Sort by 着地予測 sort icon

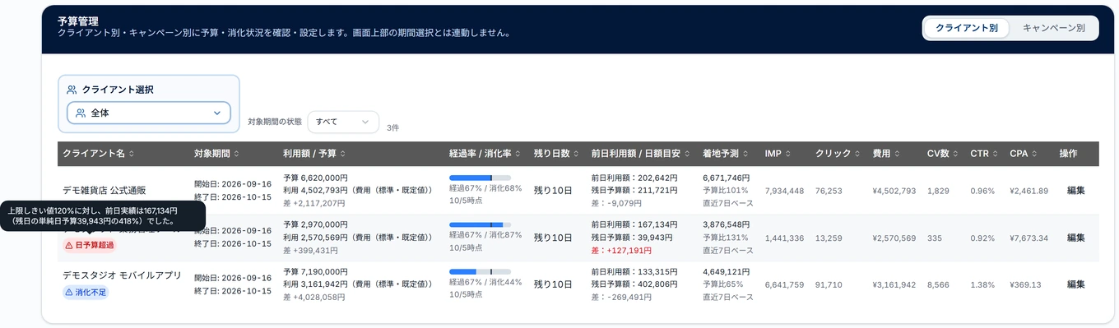coord(746,154)
